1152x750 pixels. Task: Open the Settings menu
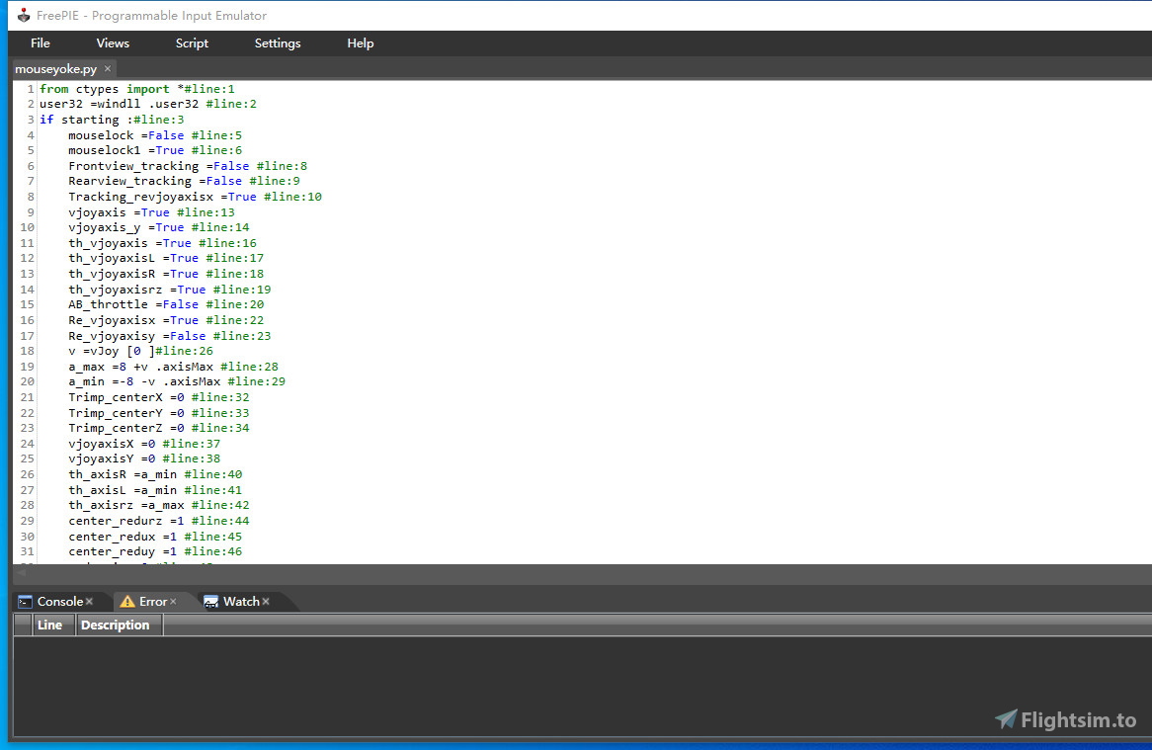coord(277,43)
